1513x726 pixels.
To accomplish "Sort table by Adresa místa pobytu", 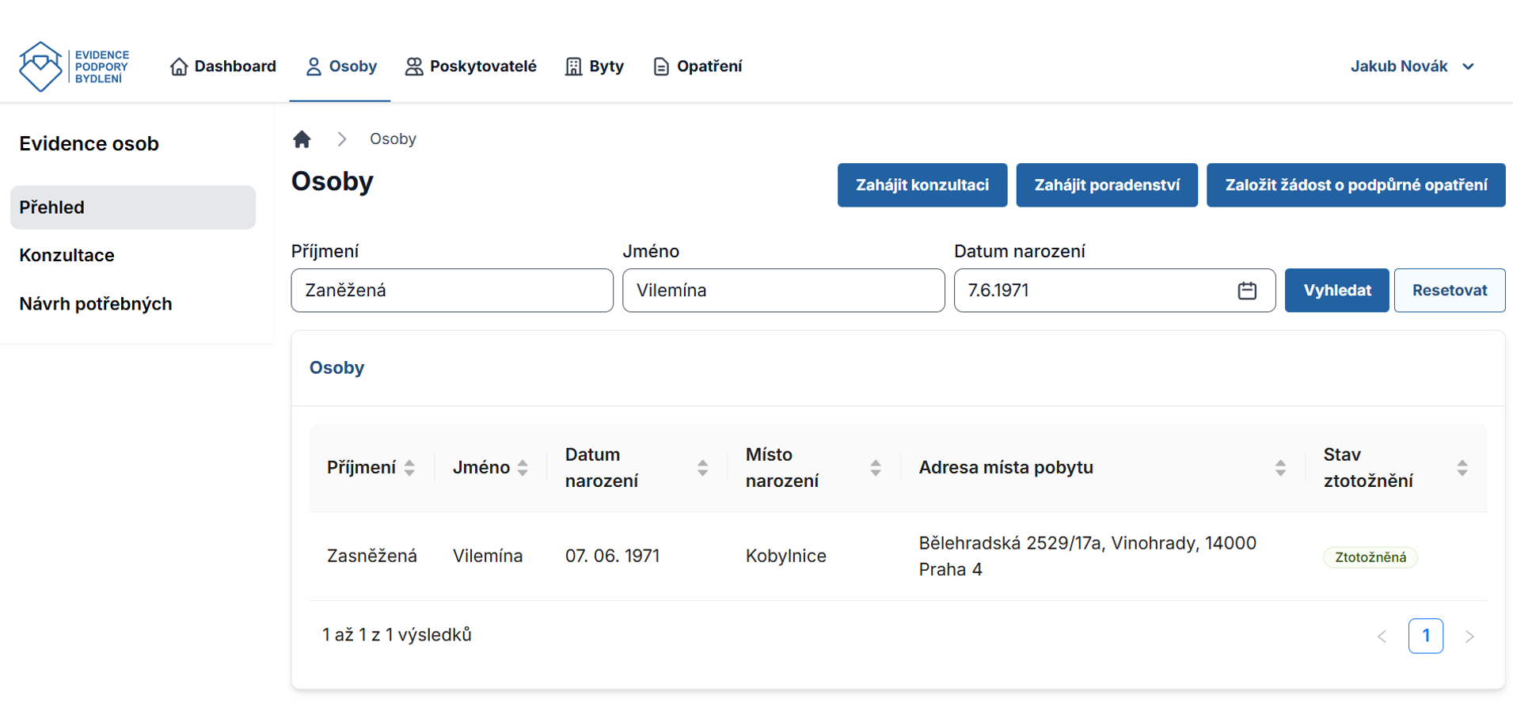I will click(x=1279, y=468).
